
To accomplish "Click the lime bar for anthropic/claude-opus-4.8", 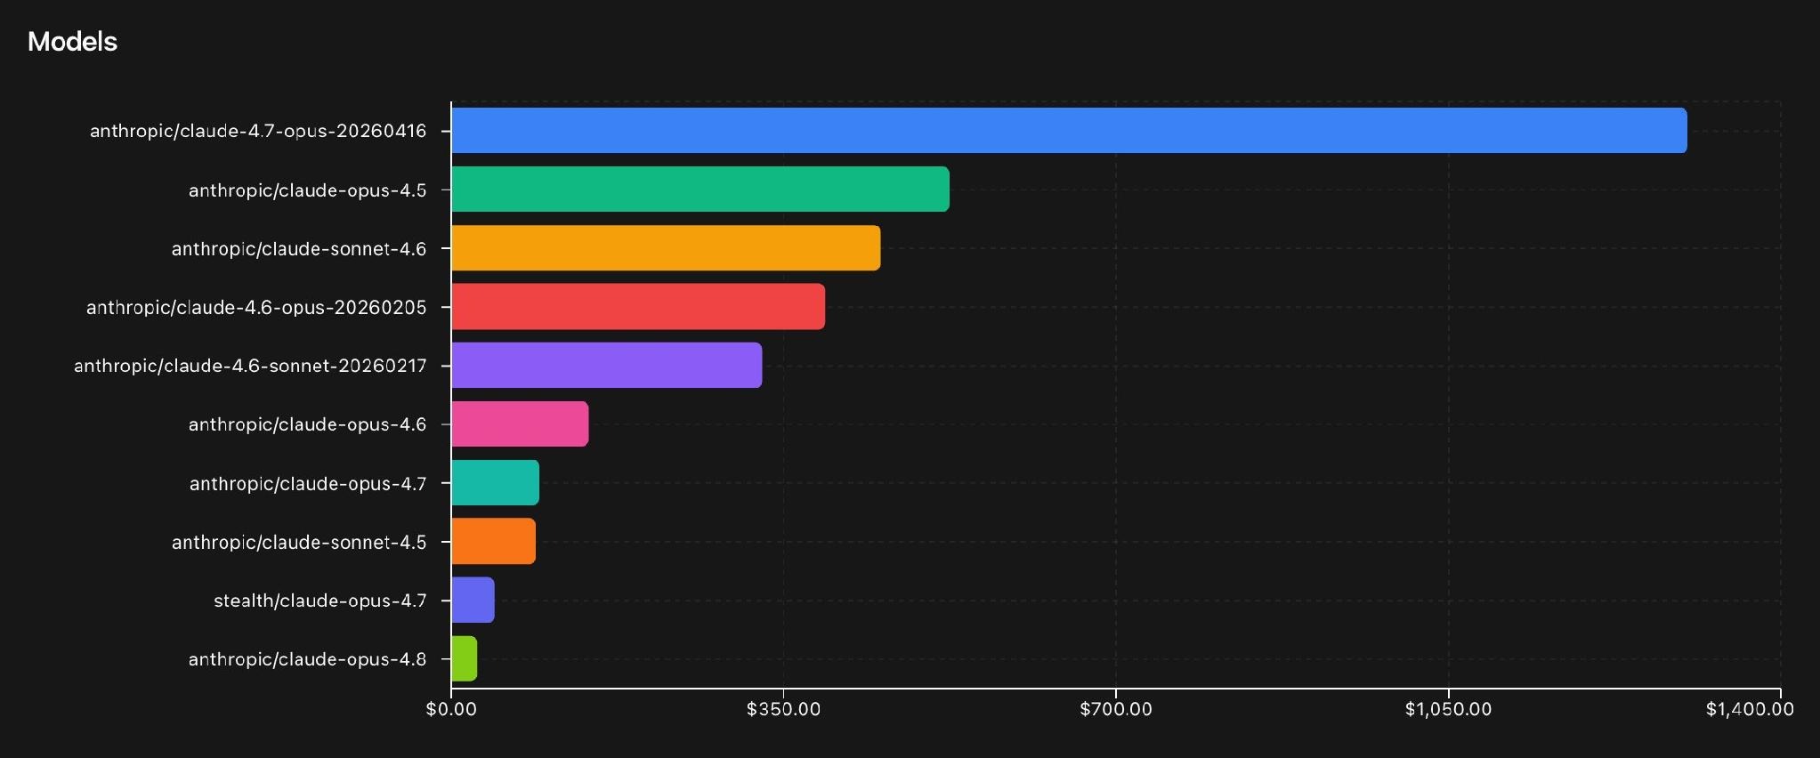I will click(x=464, y=659).
